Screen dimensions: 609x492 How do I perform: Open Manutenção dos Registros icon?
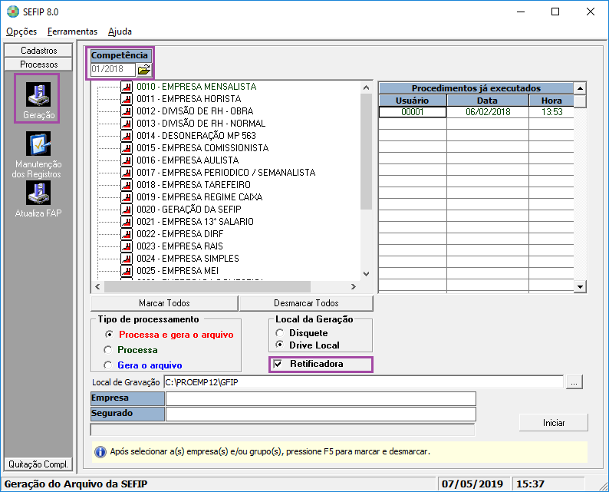(38, 144)
